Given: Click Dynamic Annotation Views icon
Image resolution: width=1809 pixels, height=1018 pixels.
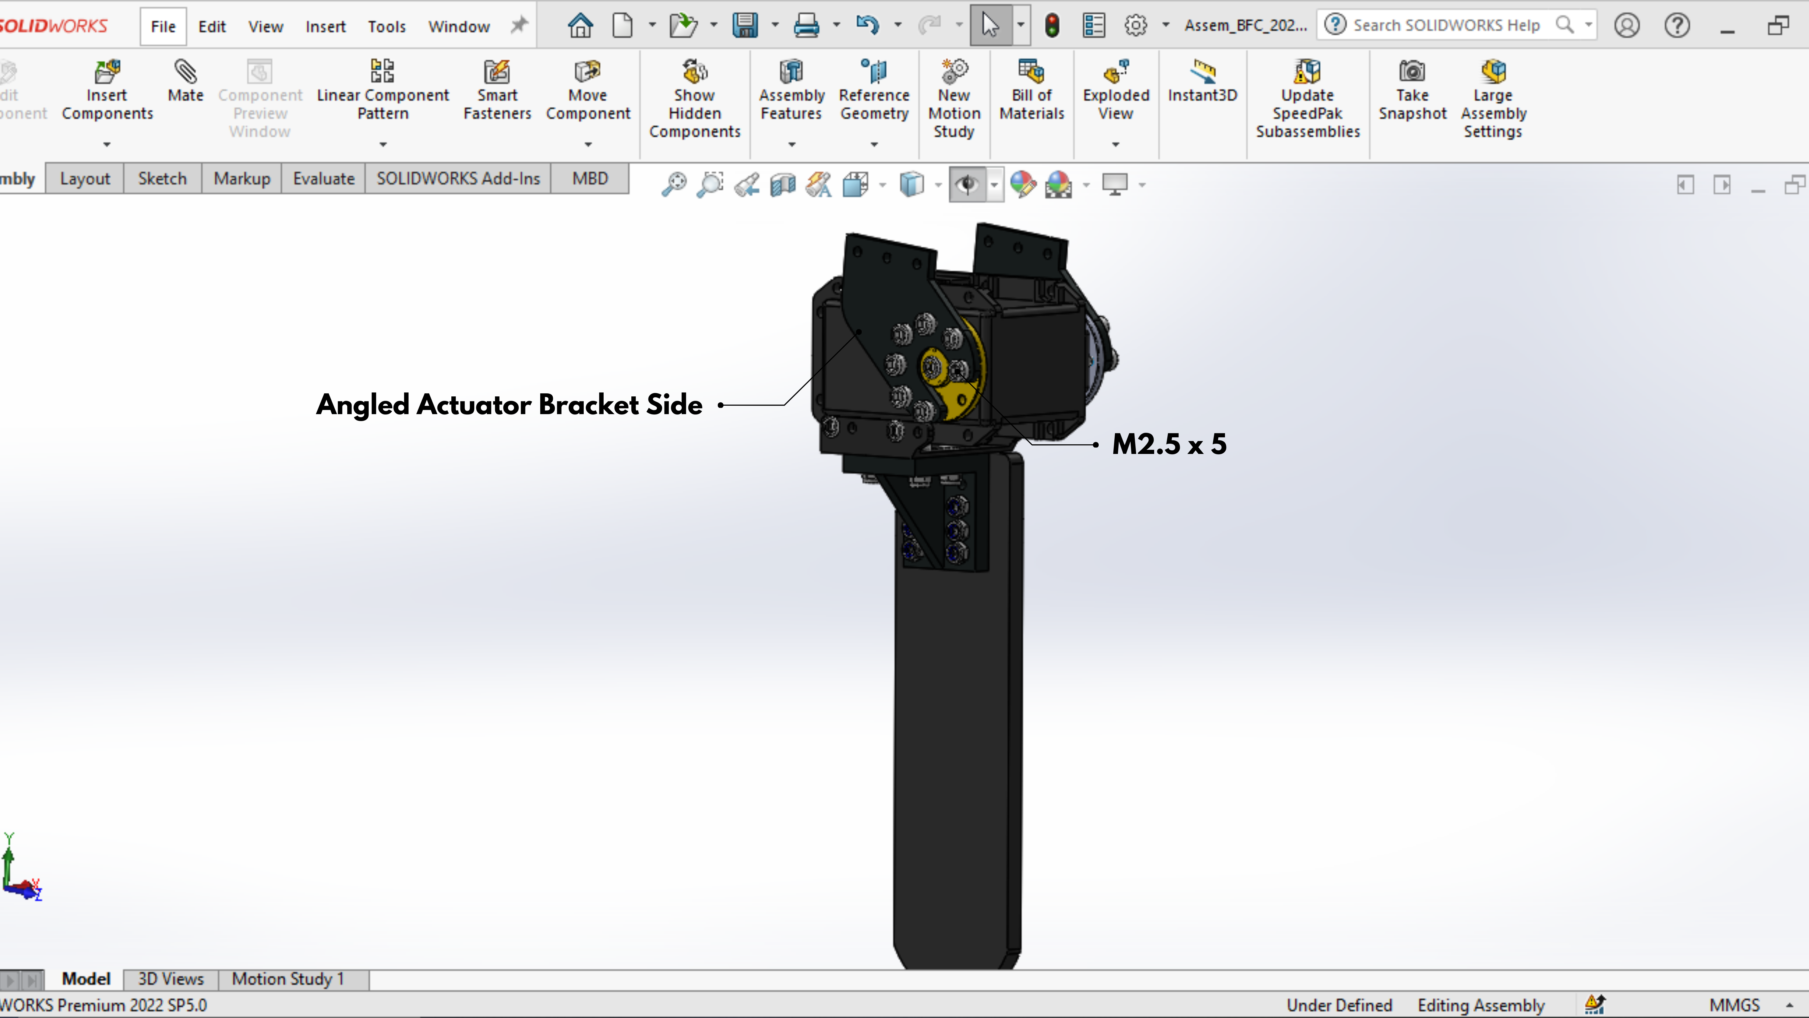Looking at the screenshot, I should (819, 185).
